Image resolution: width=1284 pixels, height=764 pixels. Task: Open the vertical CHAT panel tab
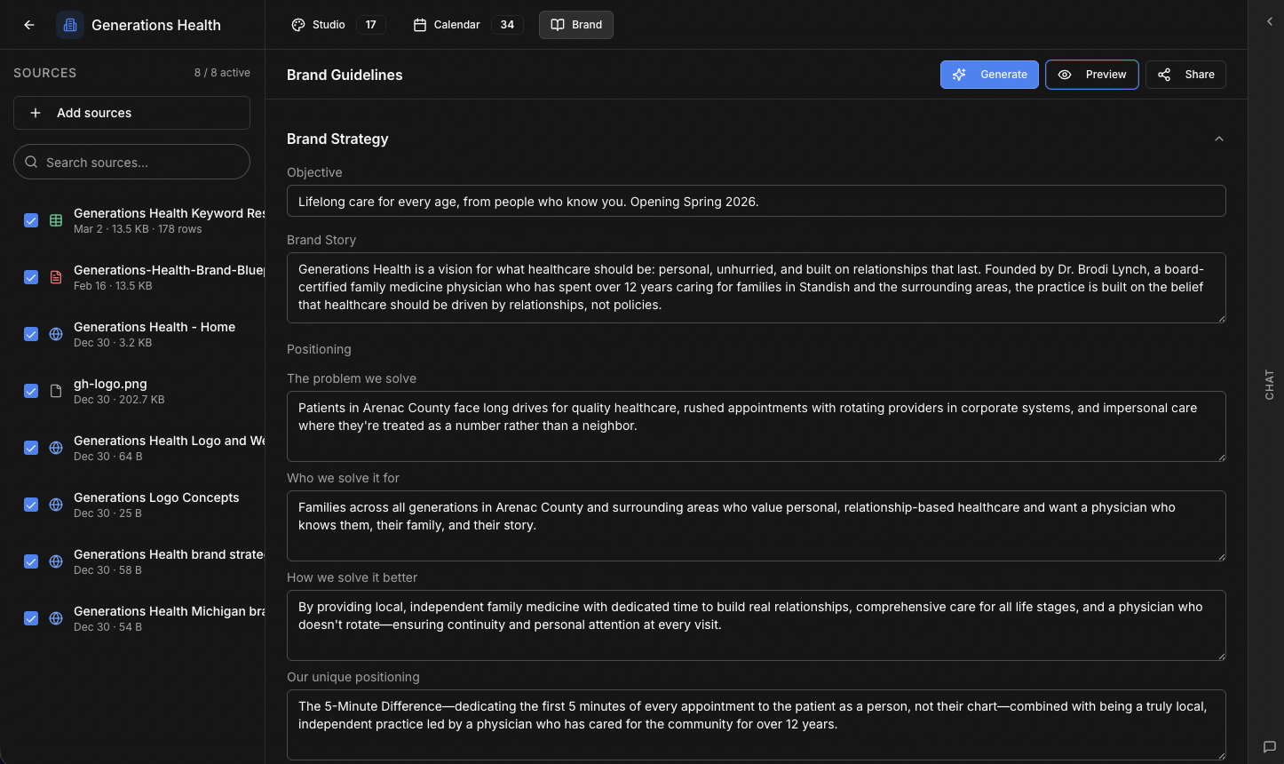[1269, 385]
